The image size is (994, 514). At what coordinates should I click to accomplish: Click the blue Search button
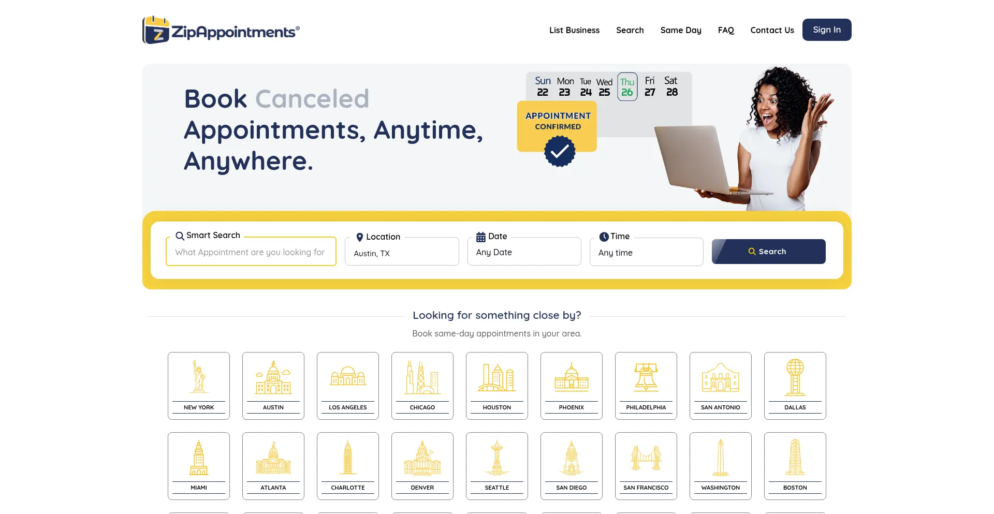(x=769, y=252)
